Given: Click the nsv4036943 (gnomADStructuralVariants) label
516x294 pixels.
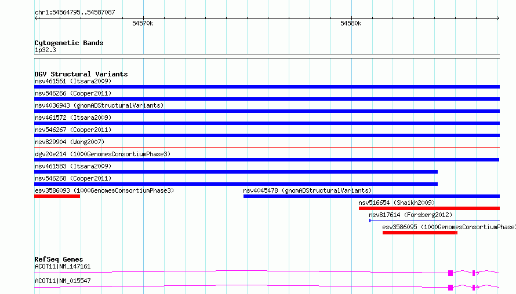Looking at the screenshot, I should (x=99, y=105).
